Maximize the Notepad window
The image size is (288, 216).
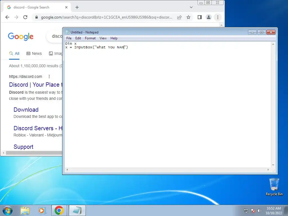pos(262,32)
